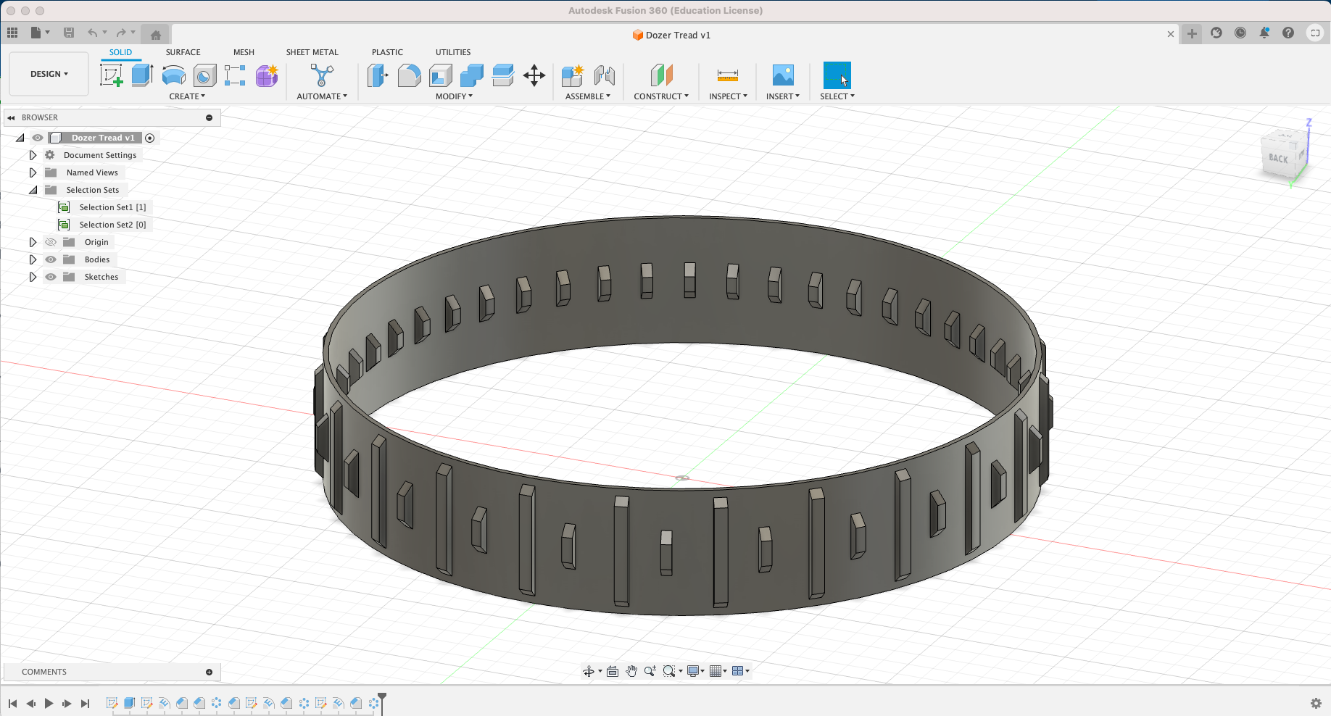Click the Measure tool under Inspect
1331x716 pixels.
(x=727, y=75)
